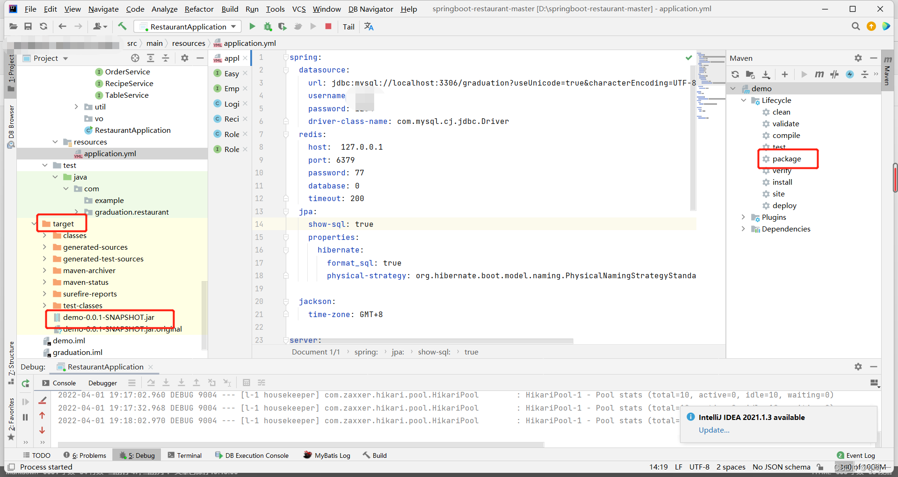Click the Tail button in the toolbar
The image size is (898, 477).
(348, 27)
